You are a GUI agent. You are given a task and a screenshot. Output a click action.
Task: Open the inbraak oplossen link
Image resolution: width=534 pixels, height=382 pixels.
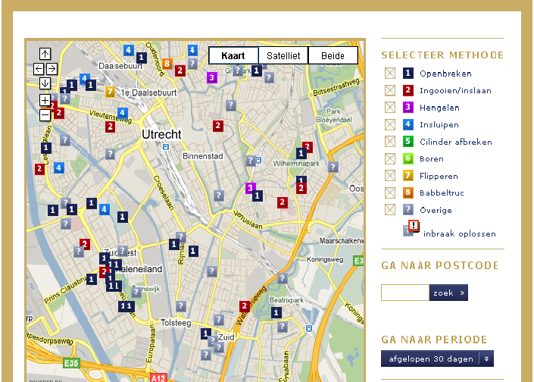pos(460,233)
